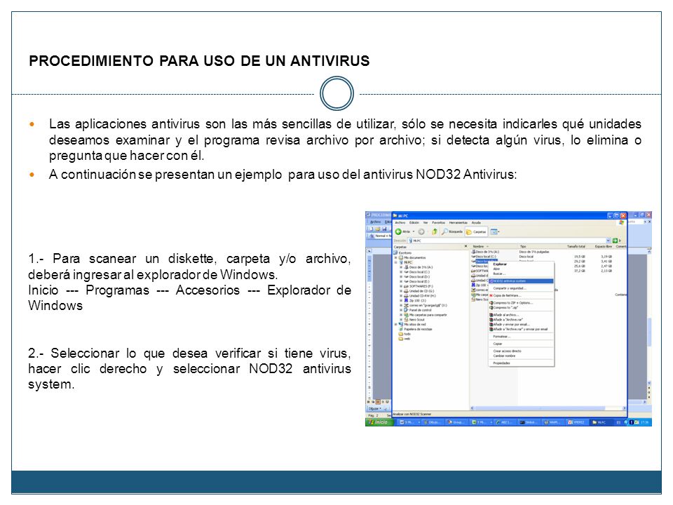The image size is (673, 505).
Task: Select Nero Scout in folder tree
Action: [x=414, y=320]
